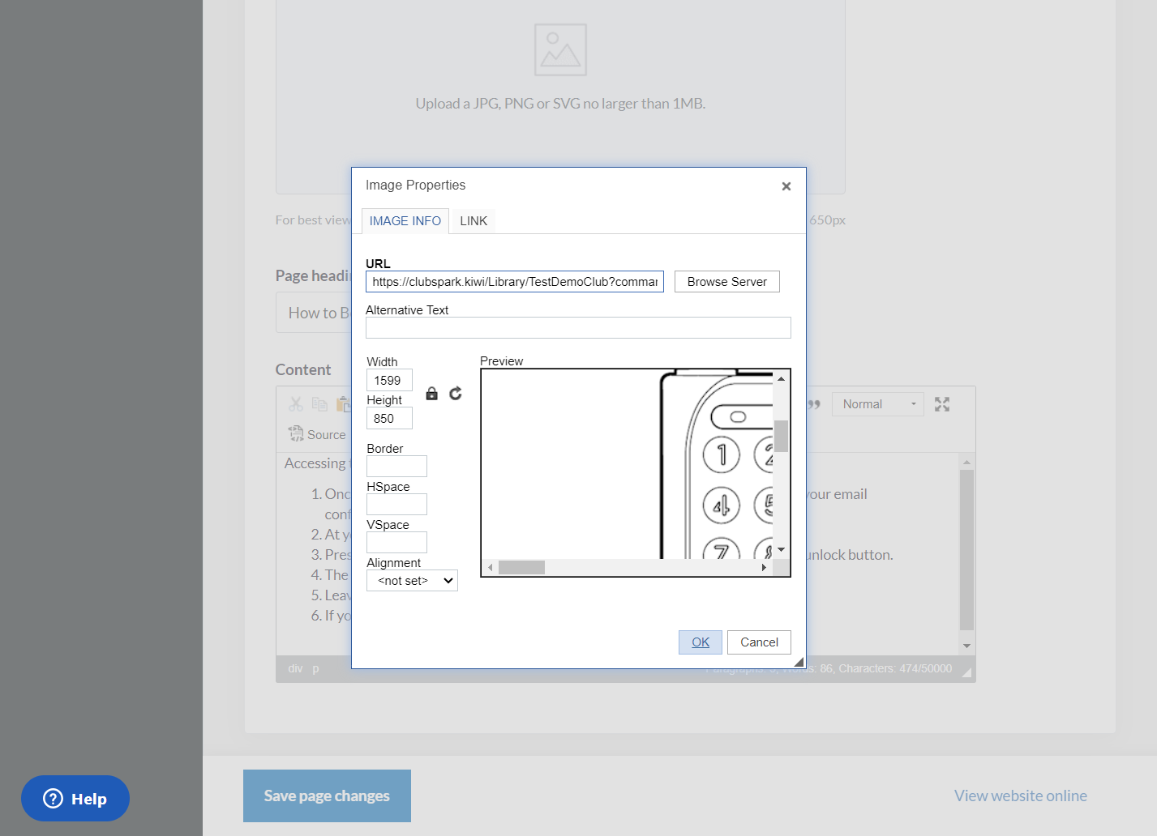Click the image upload placeholder icon
Screen dimensions: 1157x836
pyautogui.click(x=560, y=49)
